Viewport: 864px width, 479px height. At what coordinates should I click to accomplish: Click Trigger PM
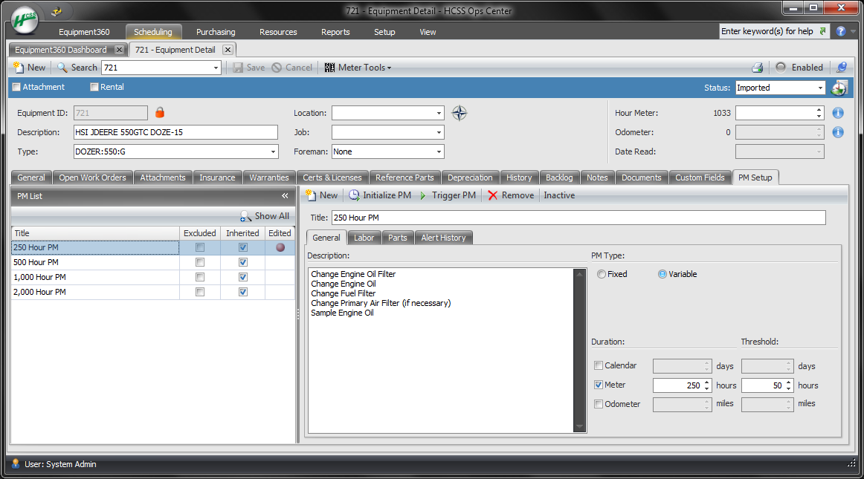(x=448, y=195)
